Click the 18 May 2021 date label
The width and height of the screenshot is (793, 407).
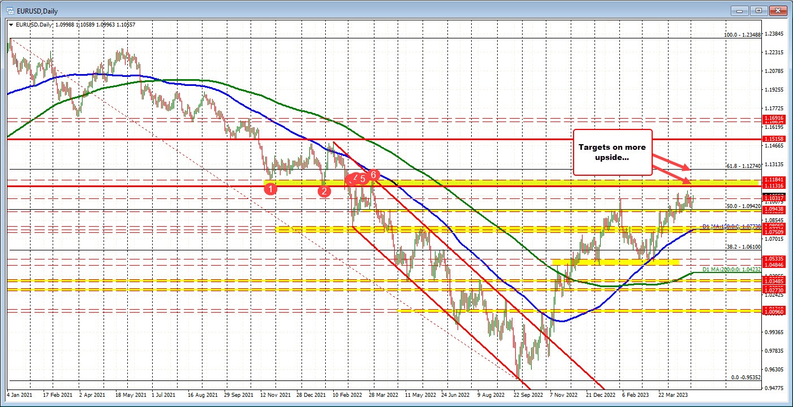pos(131,395)
